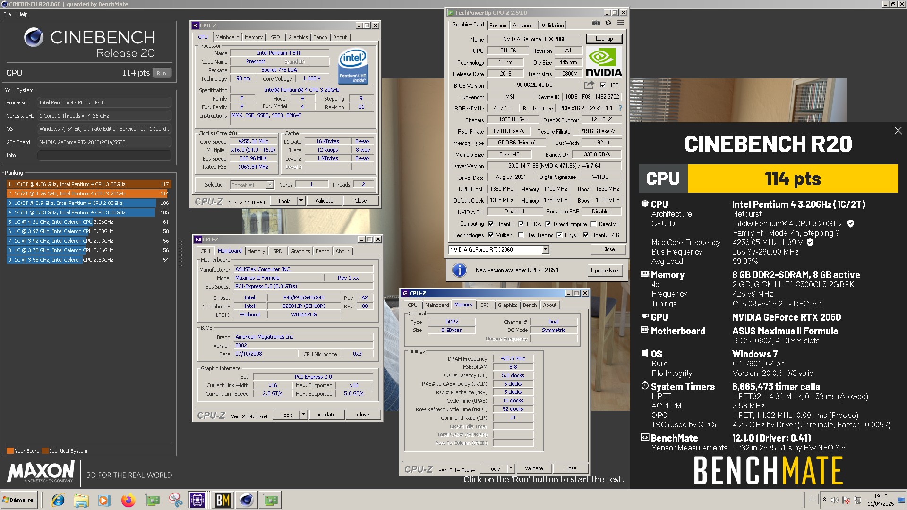
Task: Switch to Advanced tab in GPU-Z
Action: 524,25
